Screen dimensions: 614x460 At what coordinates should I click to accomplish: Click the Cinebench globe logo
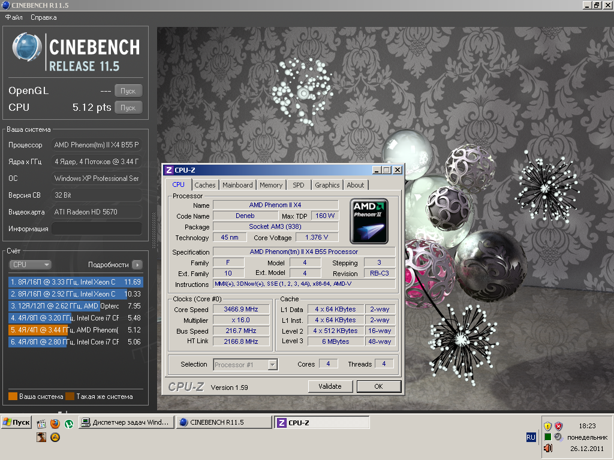(x=26, y=47)
